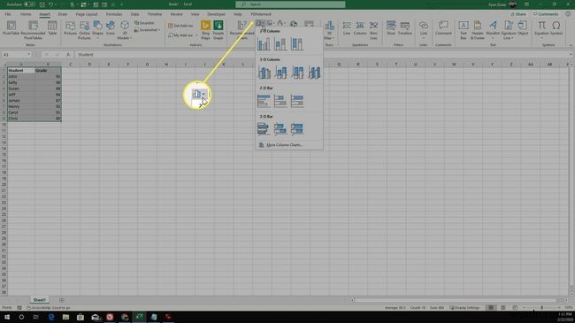Switch to the Page Layout tab
Image resolution: width=575 pixels, height=323 pixels.
click(x=87, y=14)
